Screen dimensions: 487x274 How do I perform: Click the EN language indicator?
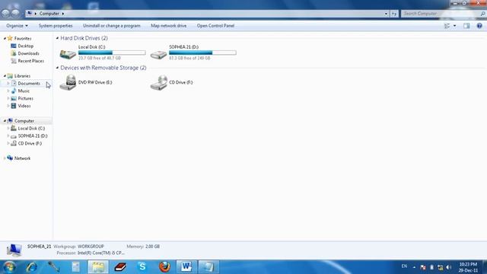(x=404, y=266)
